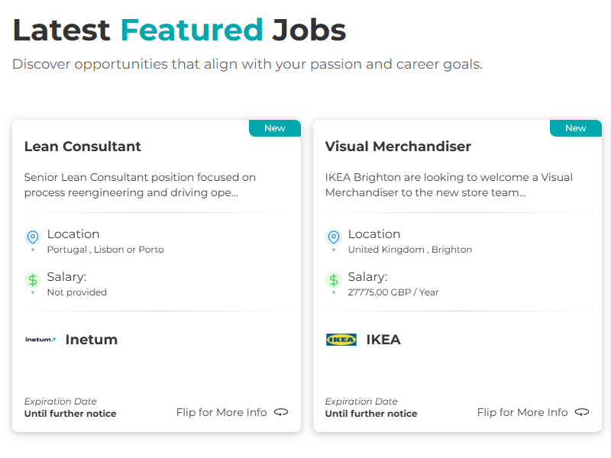This screenshot has height=458, width=611.
Task: Flip Lean Consultant card for more info
Action: click(x=221, y=412)
